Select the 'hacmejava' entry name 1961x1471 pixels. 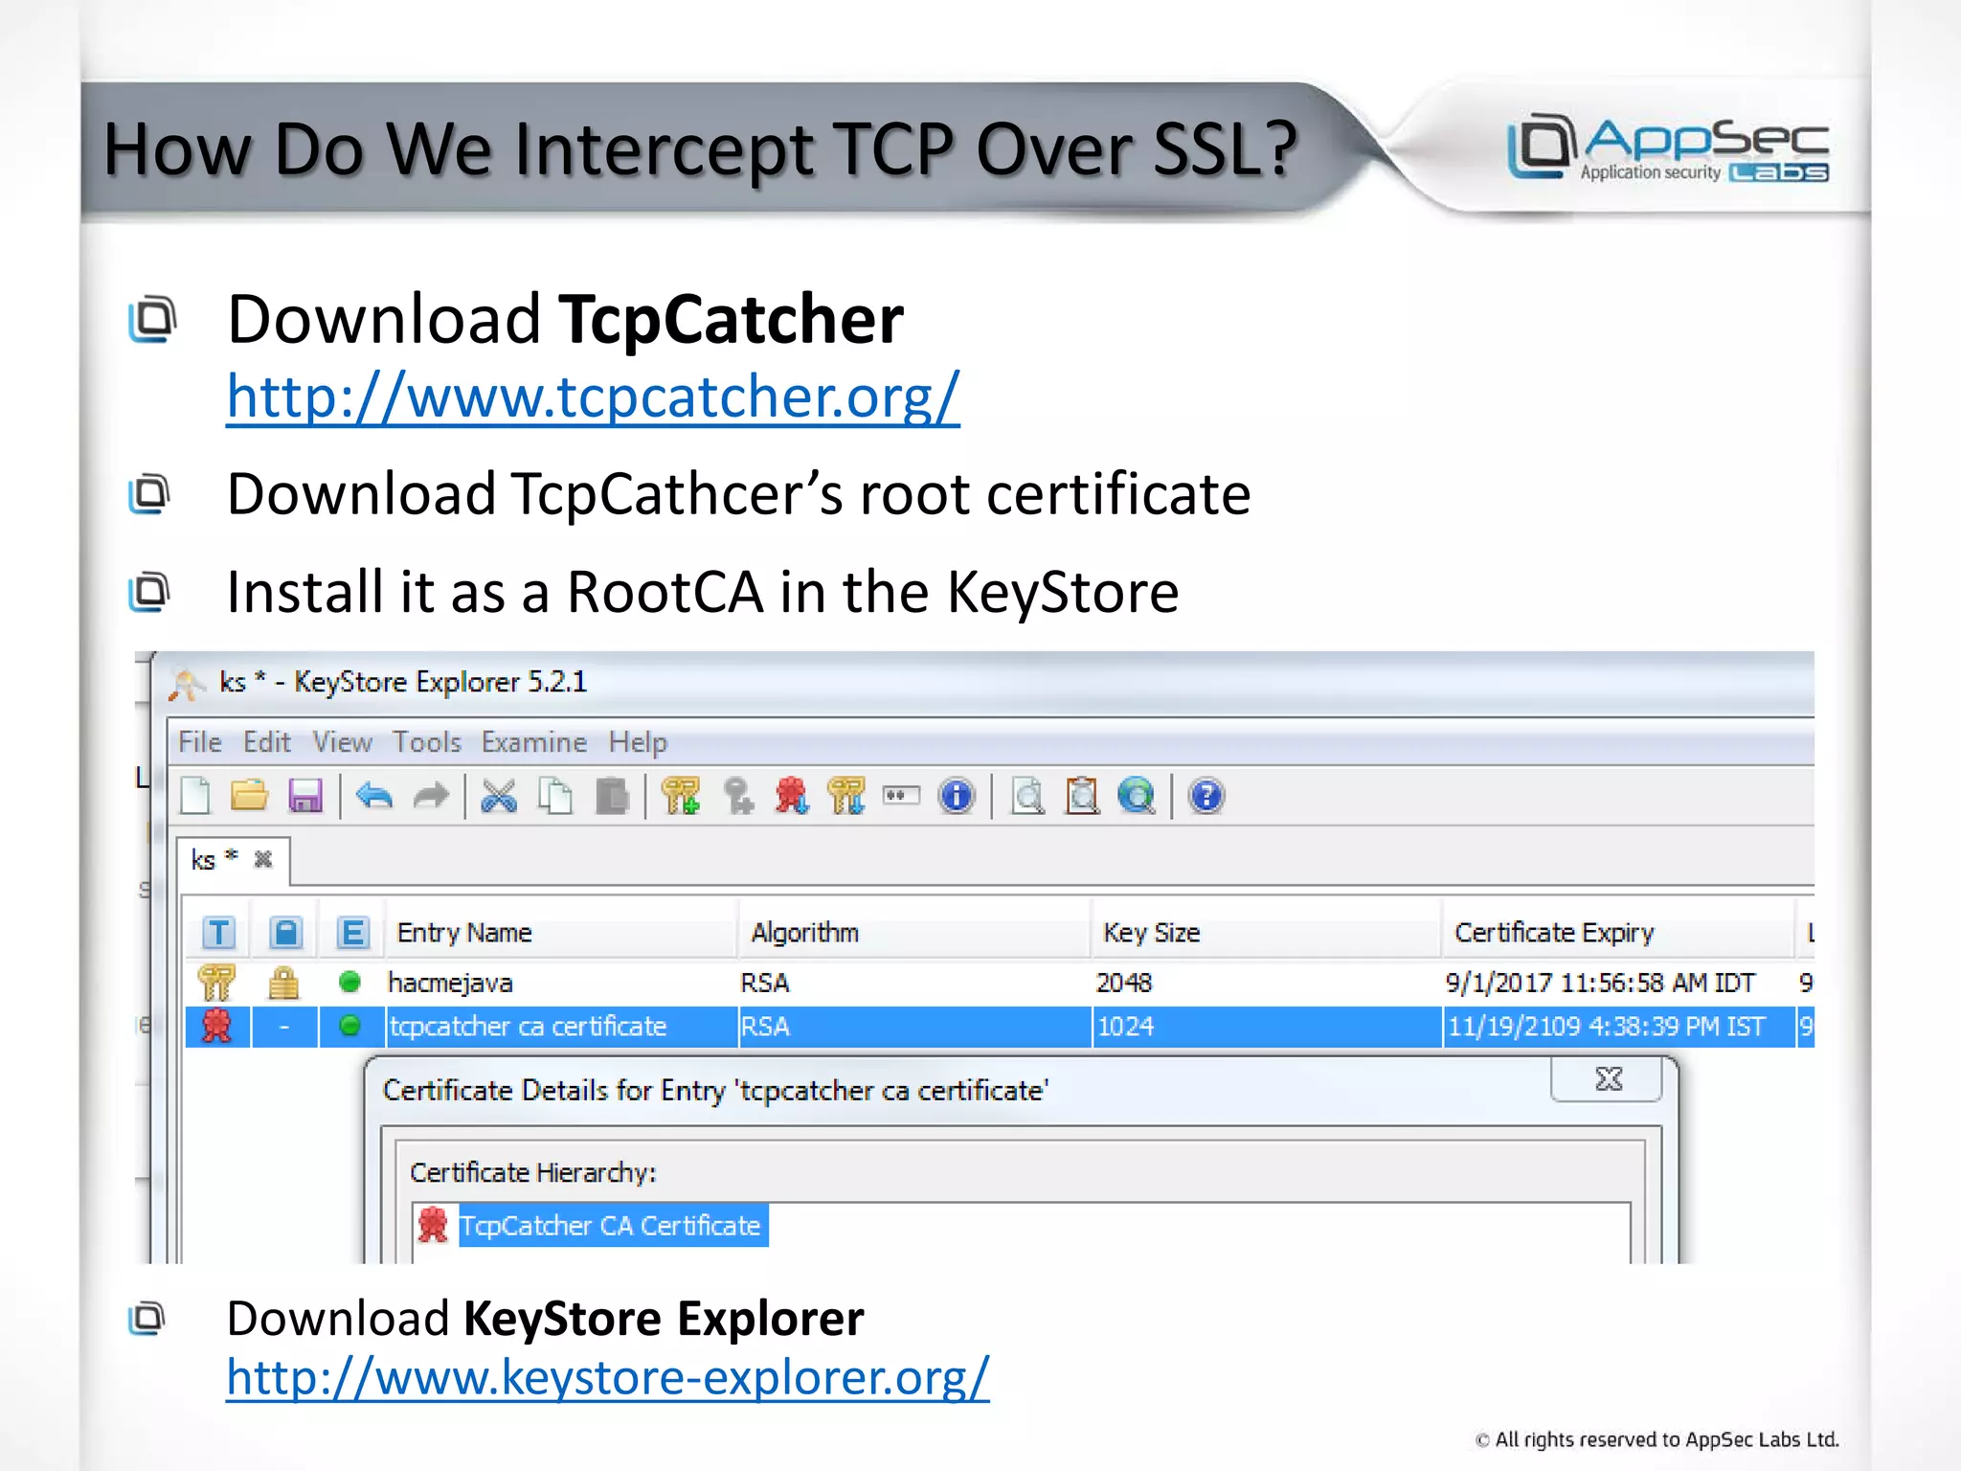point(450,983)
